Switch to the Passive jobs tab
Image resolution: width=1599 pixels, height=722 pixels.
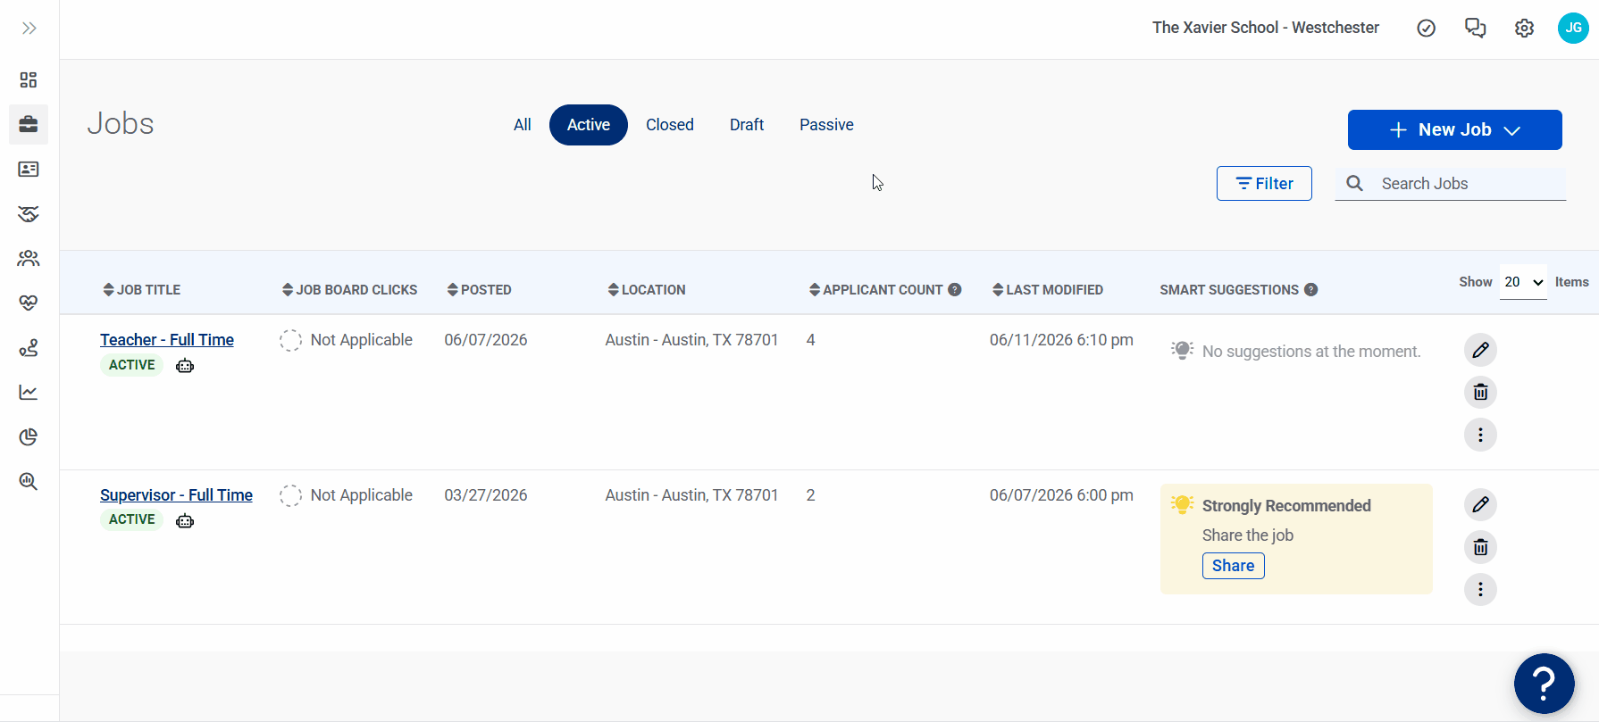coord(826,125)
